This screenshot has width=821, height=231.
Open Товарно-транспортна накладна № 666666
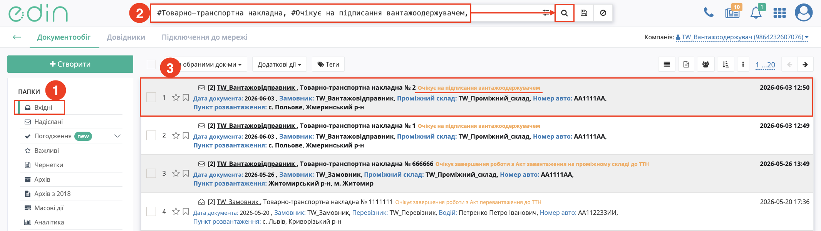(367, 164)
